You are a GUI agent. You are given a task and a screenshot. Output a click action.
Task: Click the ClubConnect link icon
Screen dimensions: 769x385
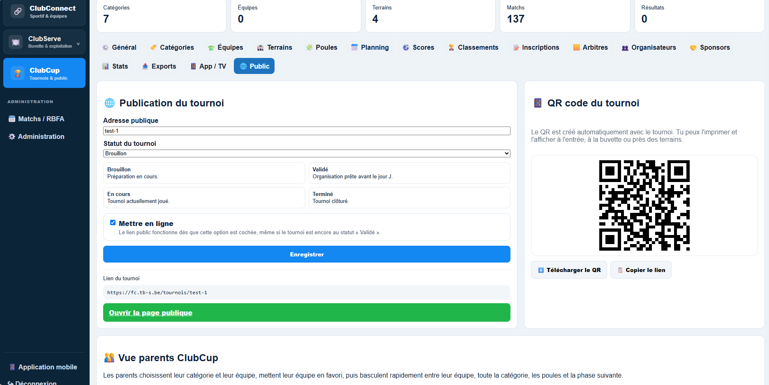pyautogui.click(x=18, y=12)
